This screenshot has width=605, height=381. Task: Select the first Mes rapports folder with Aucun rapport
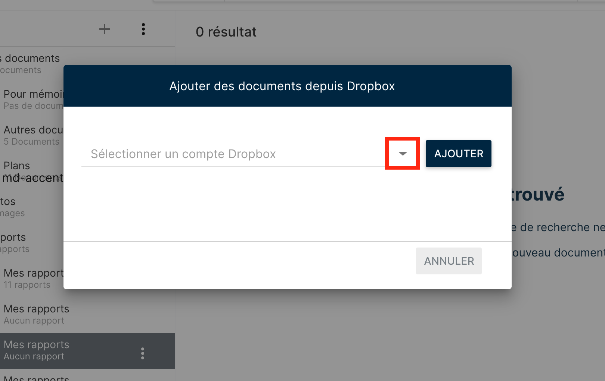pyautogui.click(x=87, y=315)
